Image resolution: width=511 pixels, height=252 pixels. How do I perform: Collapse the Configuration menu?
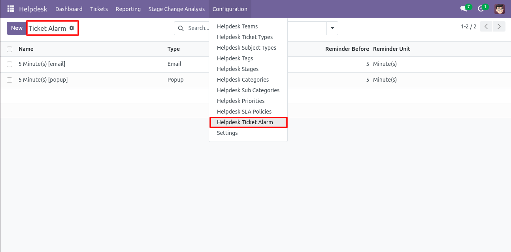point(230,9)
